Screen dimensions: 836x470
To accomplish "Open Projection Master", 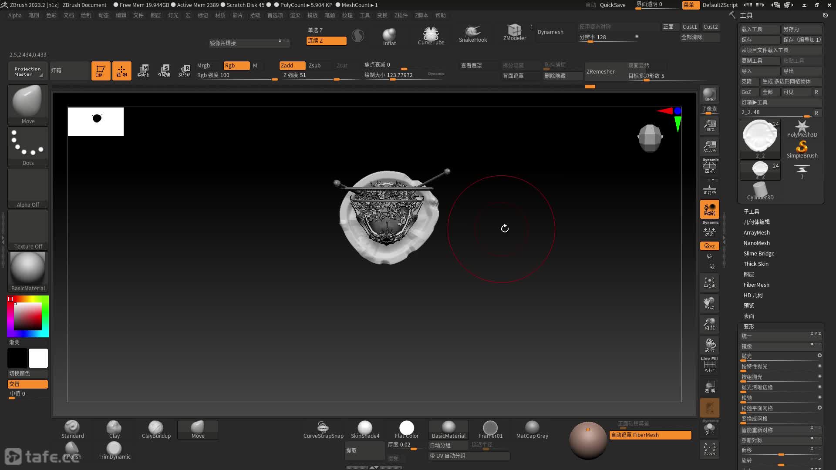I will click(x=27, y=71).
